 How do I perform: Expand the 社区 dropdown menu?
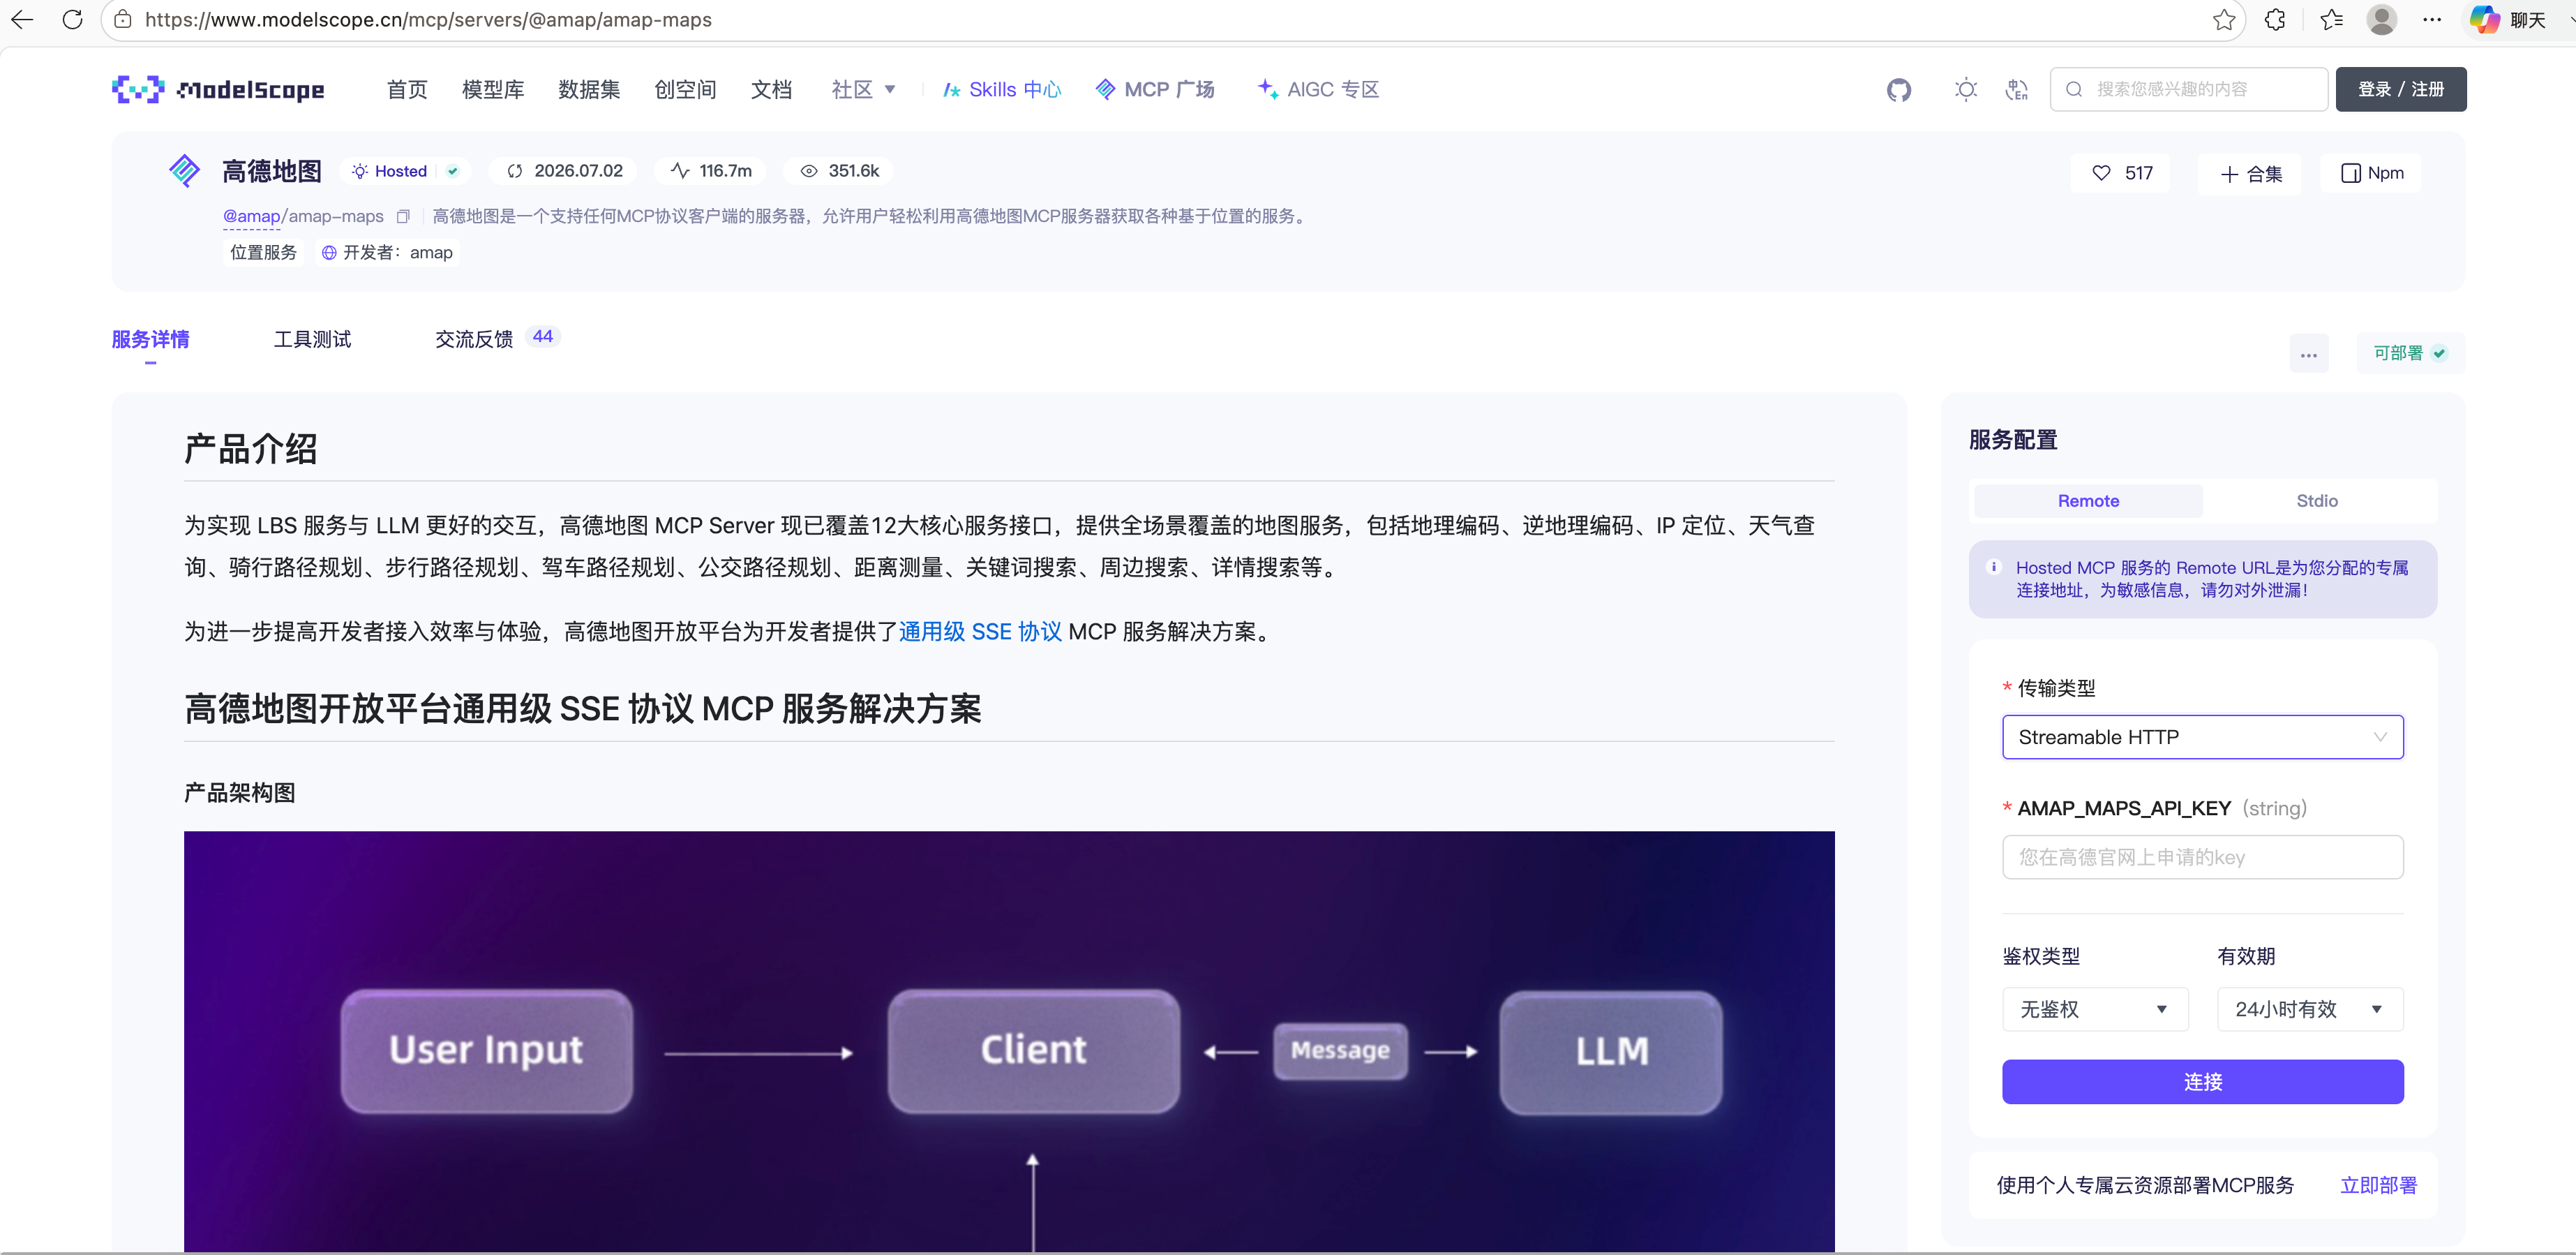(x=863, y=90)
